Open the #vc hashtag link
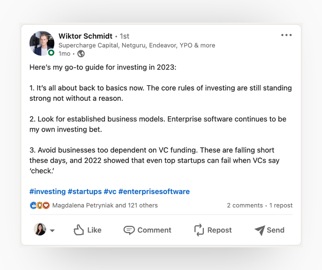 click(110, 192)
